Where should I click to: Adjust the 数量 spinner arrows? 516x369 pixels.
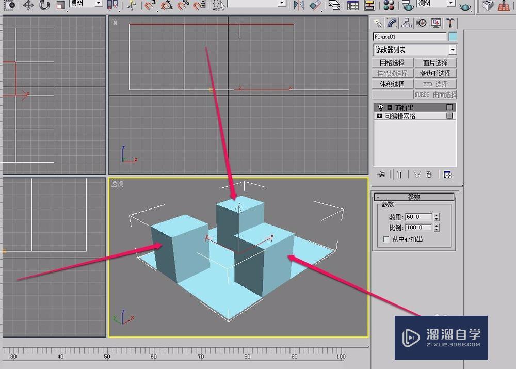tap(437, 217)
